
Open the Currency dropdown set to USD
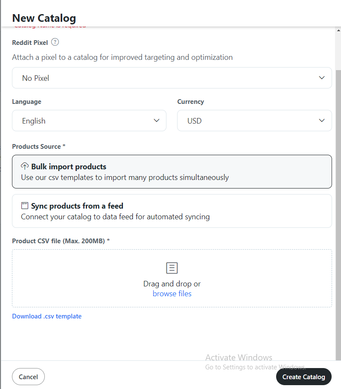[x=254, y=121]
